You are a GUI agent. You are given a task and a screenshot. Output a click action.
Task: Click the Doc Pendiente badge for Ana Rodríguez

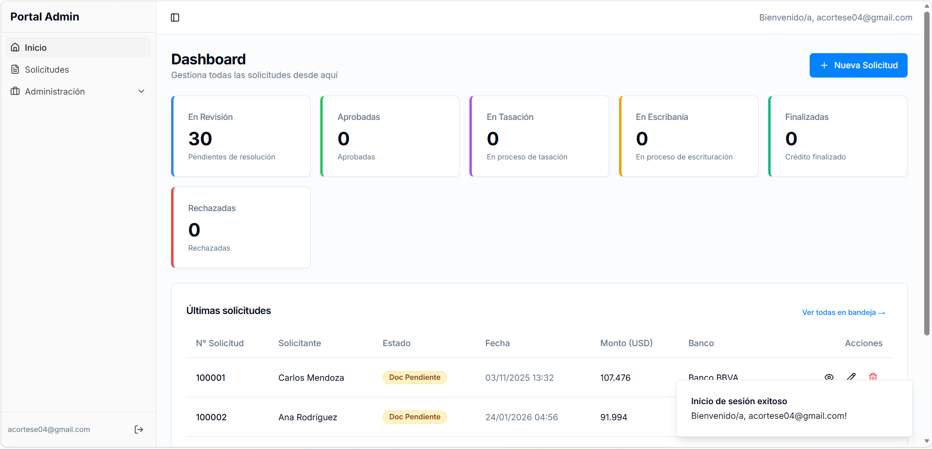(414, 417)
